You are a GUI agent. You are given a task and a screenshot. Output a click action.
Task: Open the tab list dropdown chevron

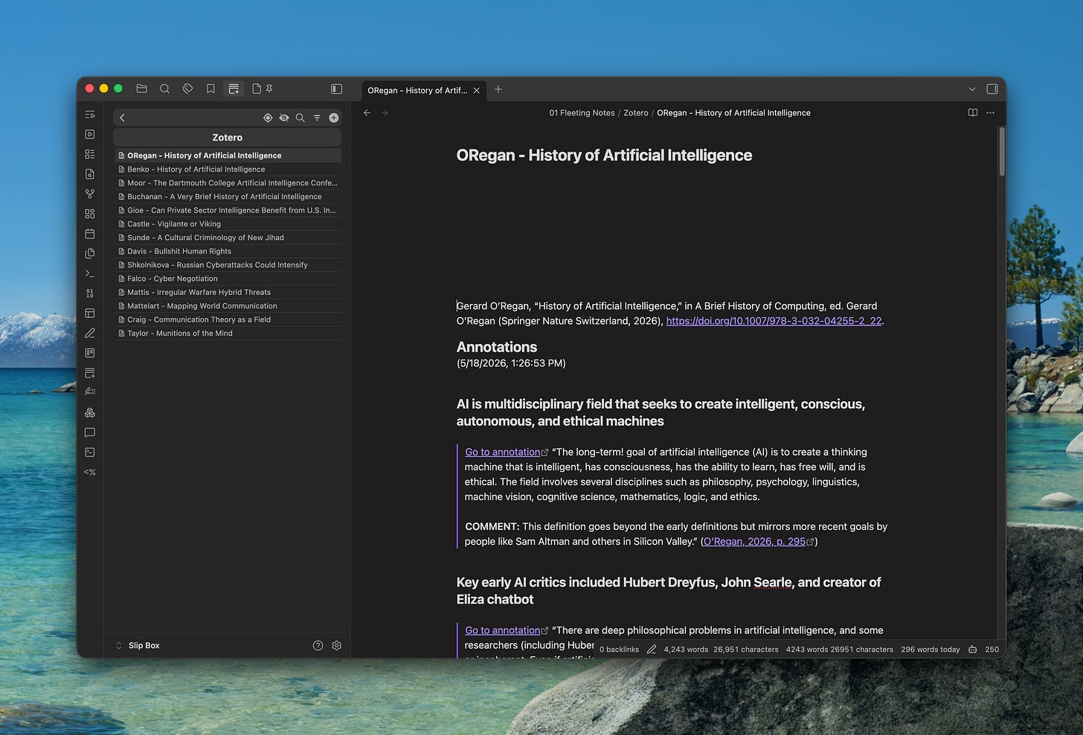[x=972, y=89]
